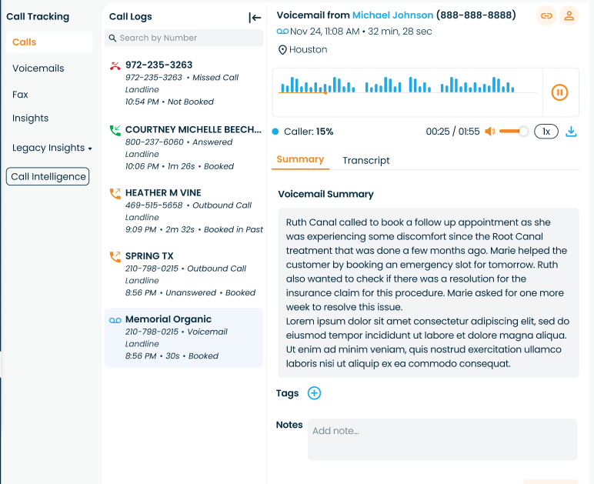This screenshot has height=484, width=594.
Task: Pause the voicemail playback
Action: (559, 92)
